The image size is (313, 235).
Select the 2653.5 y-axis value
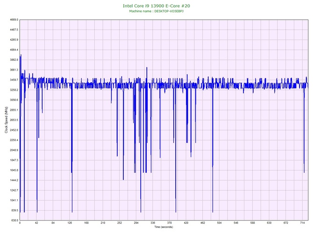point(14,120)
